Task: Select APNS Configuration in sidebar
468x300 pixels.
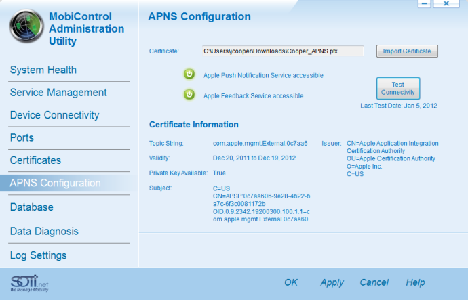Action: (69, 183)
